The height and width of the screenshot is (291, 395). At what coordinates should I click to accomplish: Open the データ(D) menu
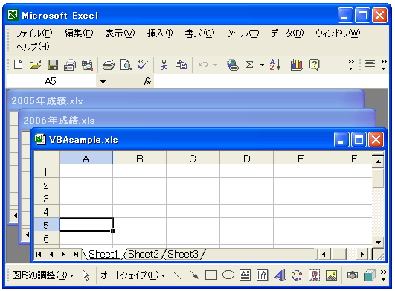[x=287, y=33]
